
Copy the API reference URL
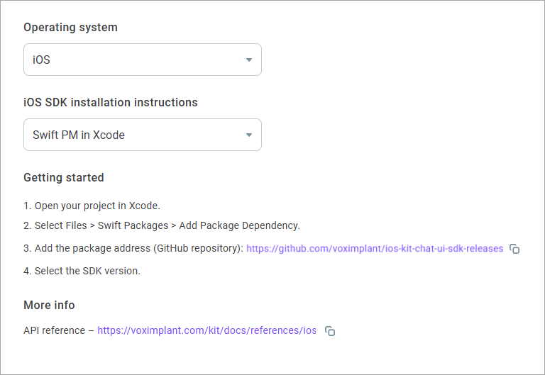point(330,331)
